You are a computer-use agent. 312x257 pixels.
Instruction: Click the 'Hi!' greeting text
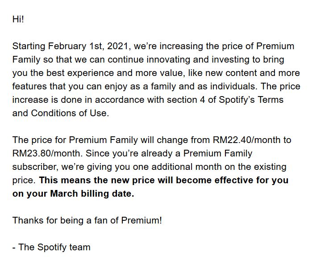click(x=18, y=19)
